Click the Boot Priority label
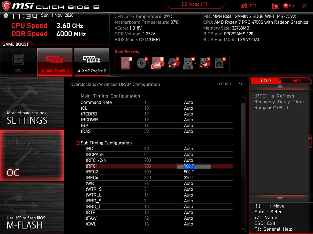313x234 pixels. 127,52
